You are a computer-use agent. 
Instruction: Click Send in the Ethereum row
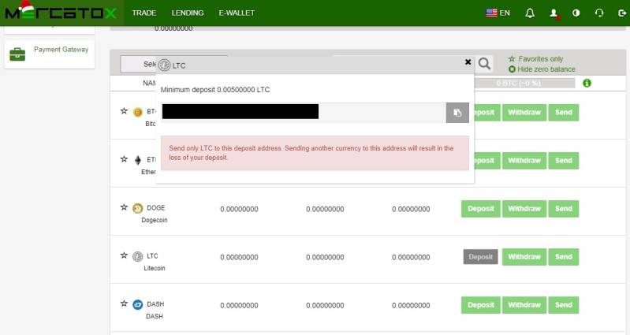pos(563,161)
